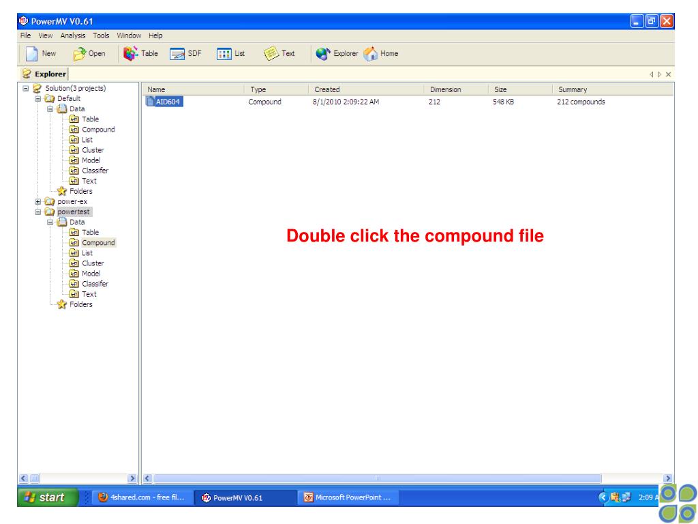Collapse Data node under Default
The width and height of the screenshot is (698, 524).
(50, 108)
